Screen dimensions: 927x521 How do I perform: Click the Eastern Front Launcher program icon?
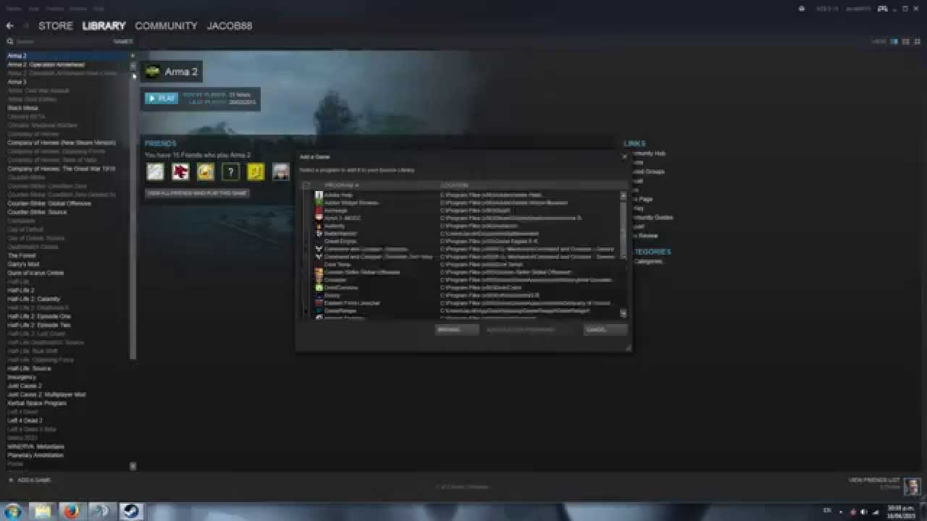(319, 303)
